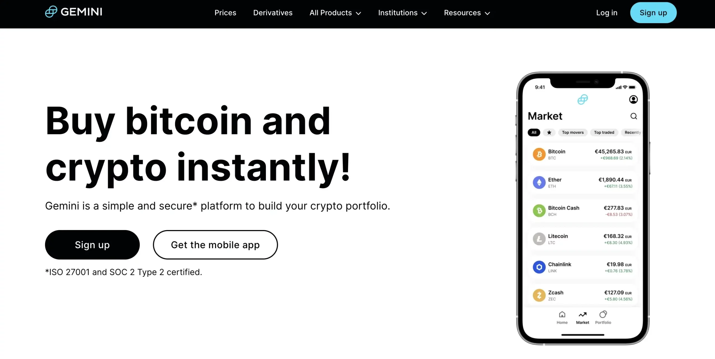Click the Get the mobile app button

(215, 244)
